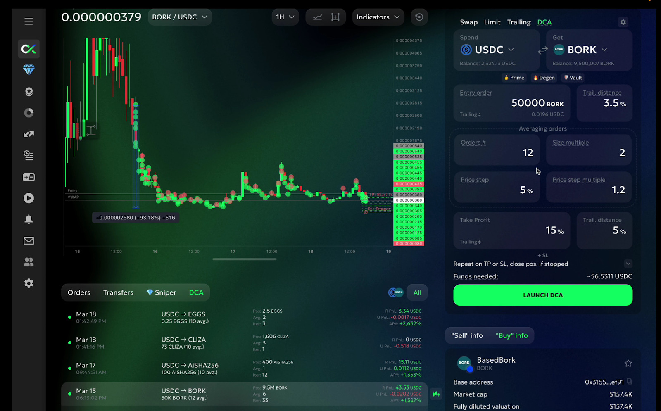Toggle Trailing under Entry order
Viewport: 661px width, 411px height.
[470, 115]
